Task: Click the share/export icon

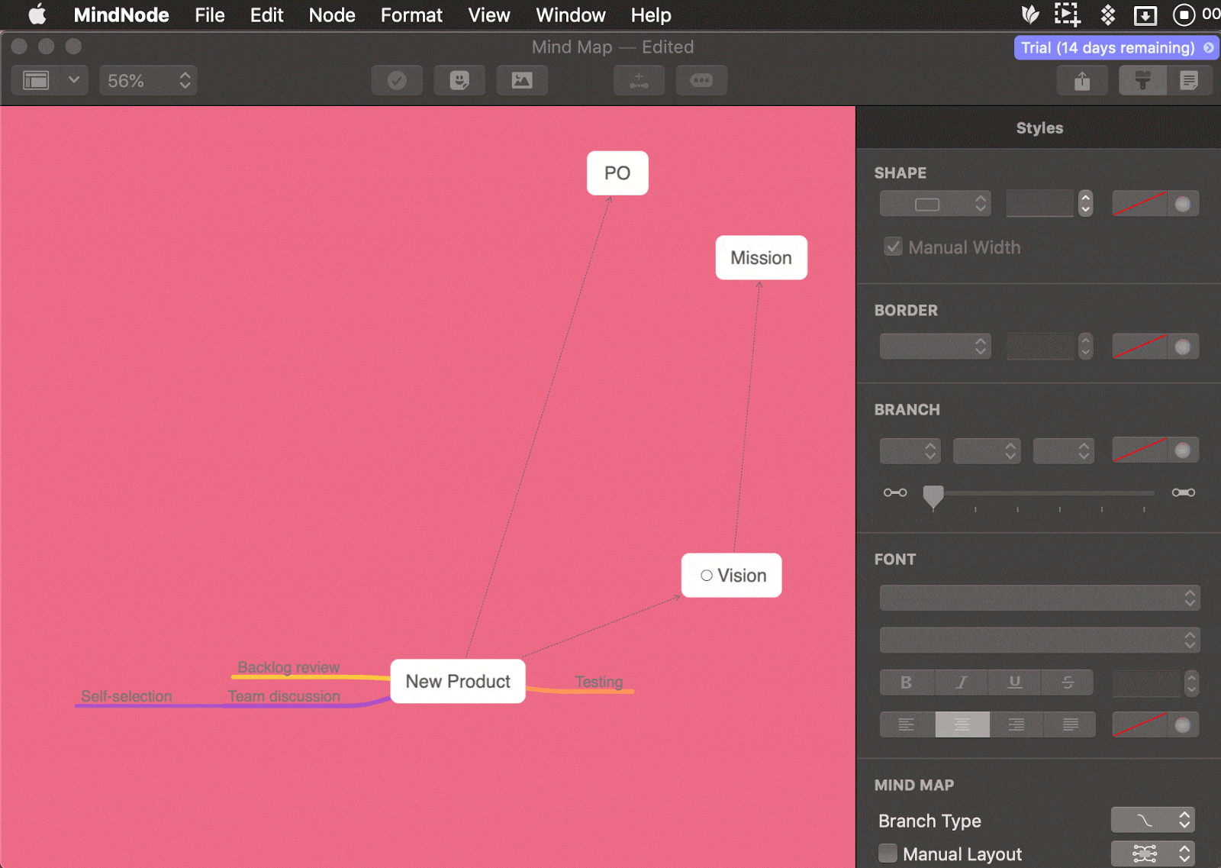Action: 1082,80
